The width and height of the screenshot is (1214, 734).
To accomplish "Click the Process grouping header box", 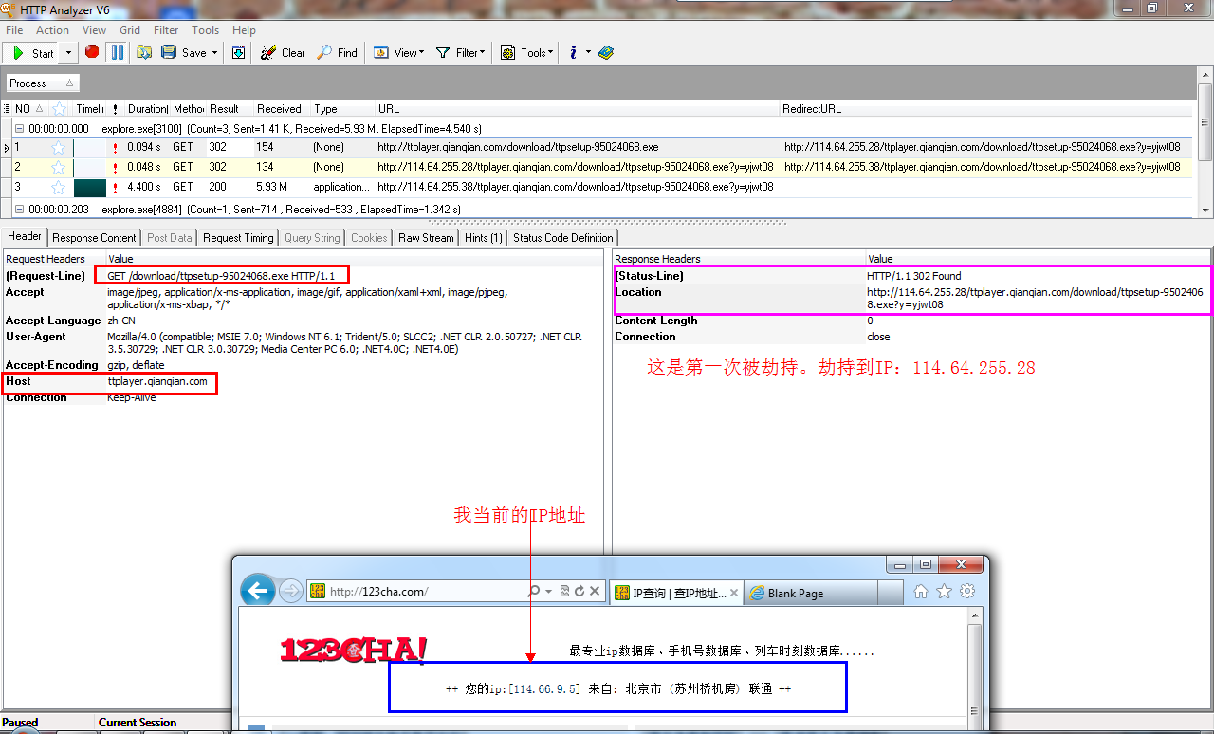I will click(42, 83).
